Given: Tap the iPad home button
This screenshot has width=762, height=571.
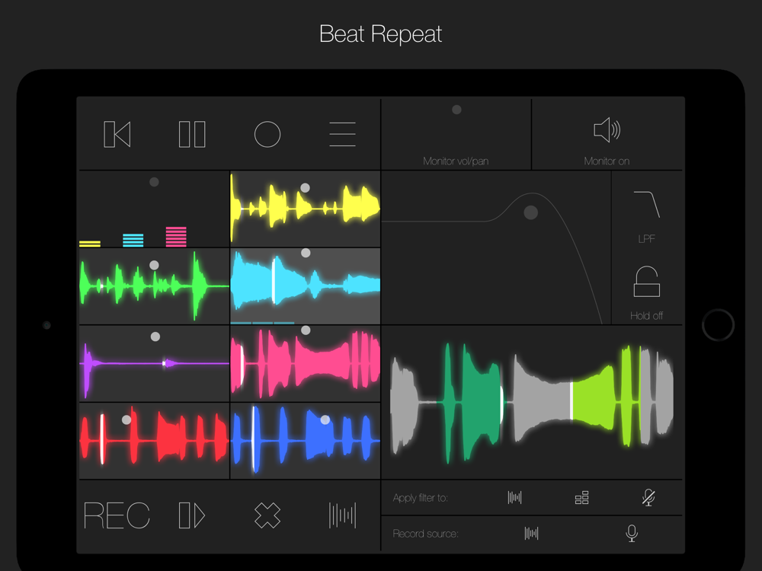Looking at the screenshot, I should (x=718, y=325).
